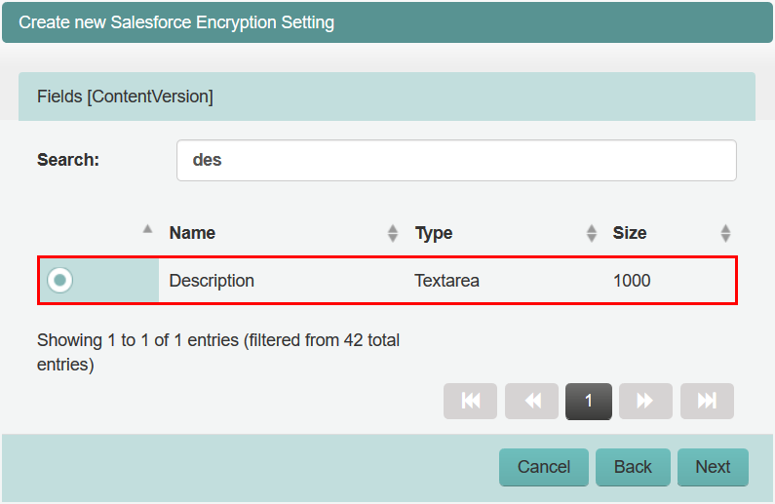Go to first page of results
Image resolution: width=775 pixels, height=504 pixels.
pyautogui.click(x=470, y=401)
